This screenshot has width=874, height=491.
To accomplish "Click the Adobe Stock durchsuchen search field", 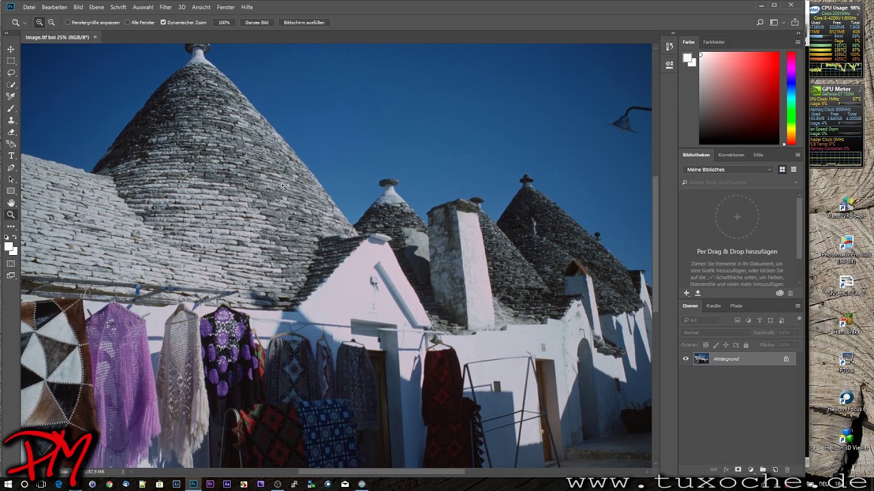I will coord(739,183).
